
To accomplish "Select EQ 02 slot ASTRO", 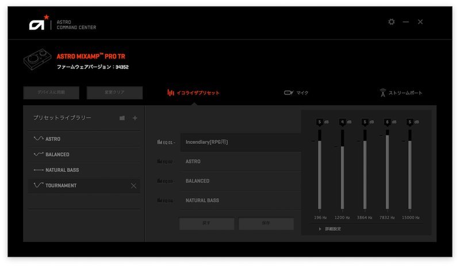I will (240, 161).
